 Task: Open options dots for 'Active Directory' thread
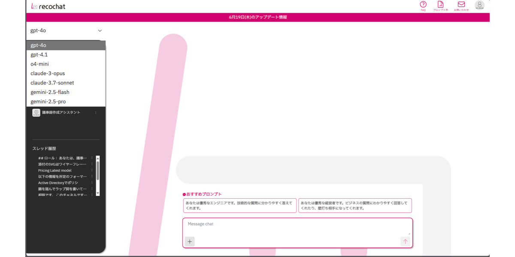tap(92, 182)
